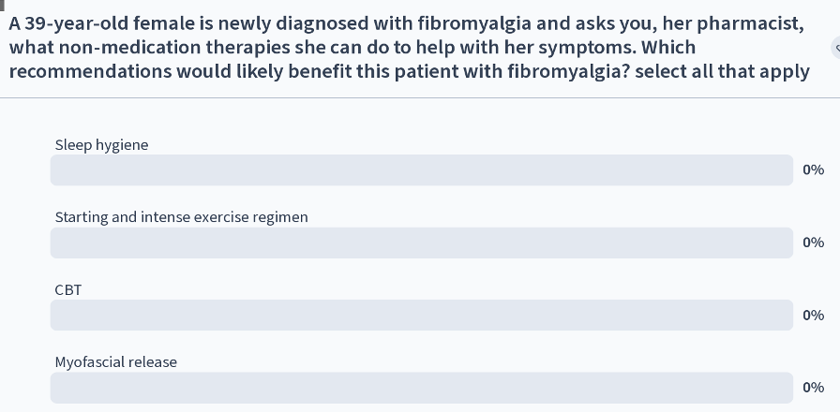The image size is (840, 412).
Task: Click the 0% result next to CBT
Action: click(813, 316)
